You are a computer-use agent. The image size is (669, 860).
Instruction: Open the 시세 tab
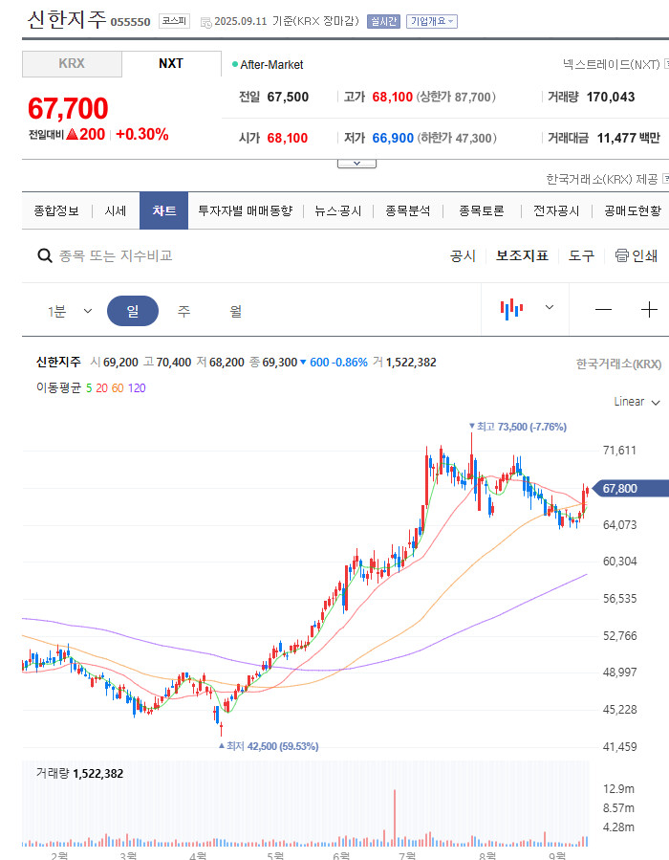tap(116, 210)
